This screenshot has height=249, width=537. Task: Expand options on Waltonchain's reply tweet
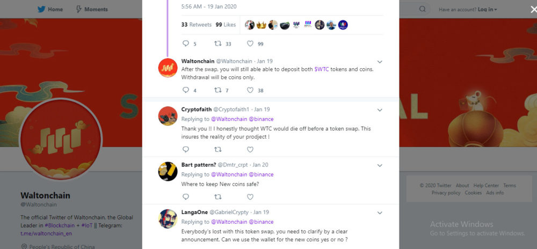(x=380, y=62)
